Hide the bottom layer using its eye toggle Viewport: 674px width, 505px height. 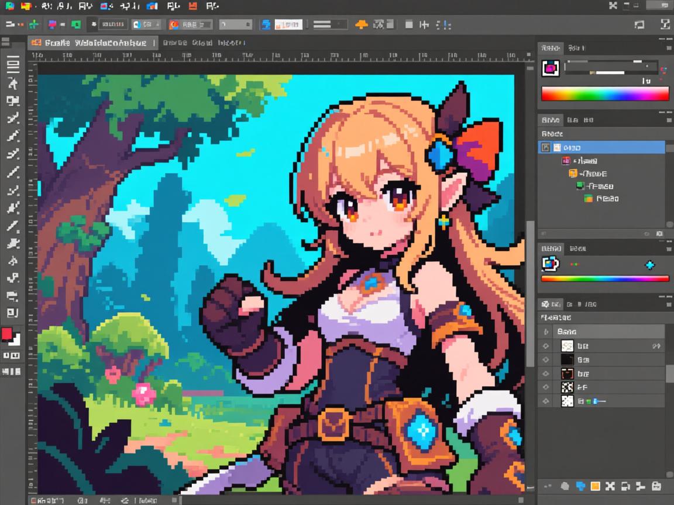click(x=546, y=401)
